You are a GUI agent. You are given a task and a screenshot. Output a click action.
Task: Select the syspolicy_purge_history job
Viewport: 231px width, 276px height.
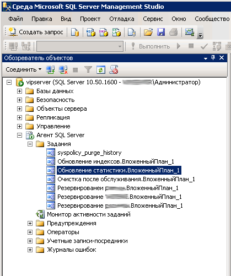click(89, 153)
